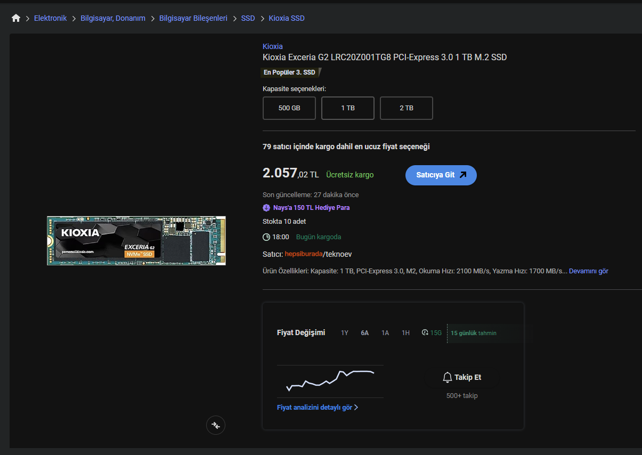Click the forecast clock icon beside 15G

425,333
